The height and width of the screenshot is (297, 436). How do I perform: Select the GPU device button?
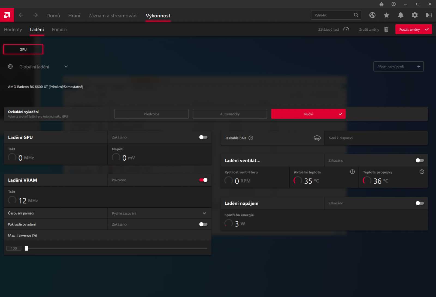[23, 49]
